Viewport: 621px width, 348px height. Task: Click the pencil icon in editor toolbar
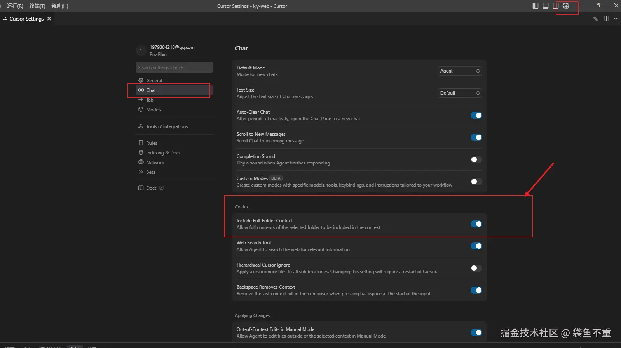[595, 19]
